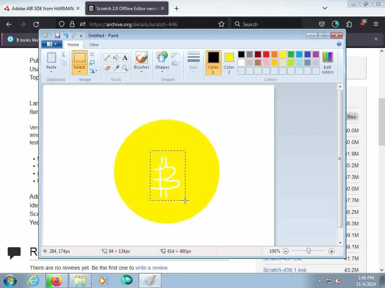
Task: Pick the purple color swatch
Action: click(316, 54)
